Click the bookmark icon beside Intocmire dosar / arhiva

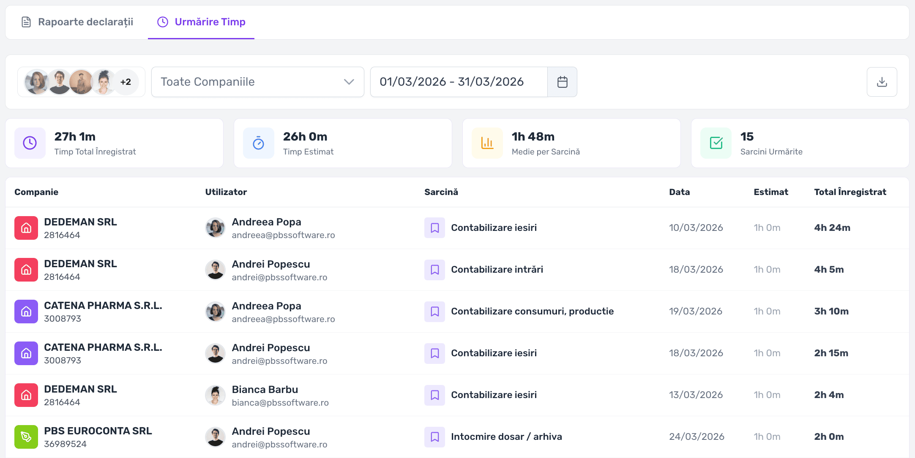(x=434, y=437)
